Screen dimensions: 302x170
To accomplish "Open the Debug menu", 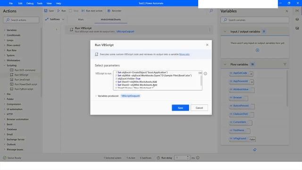I will tap(30, 3).
